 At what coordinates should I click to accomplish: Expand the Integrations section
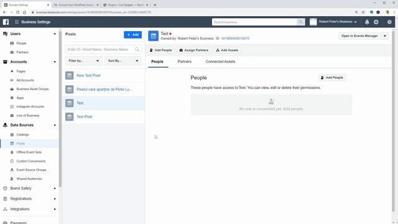point(55,209)
